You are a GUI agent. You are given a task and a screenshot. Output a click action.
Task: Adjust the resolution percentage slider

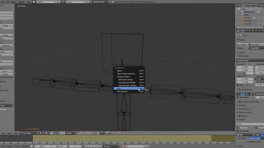pos(245,73)
